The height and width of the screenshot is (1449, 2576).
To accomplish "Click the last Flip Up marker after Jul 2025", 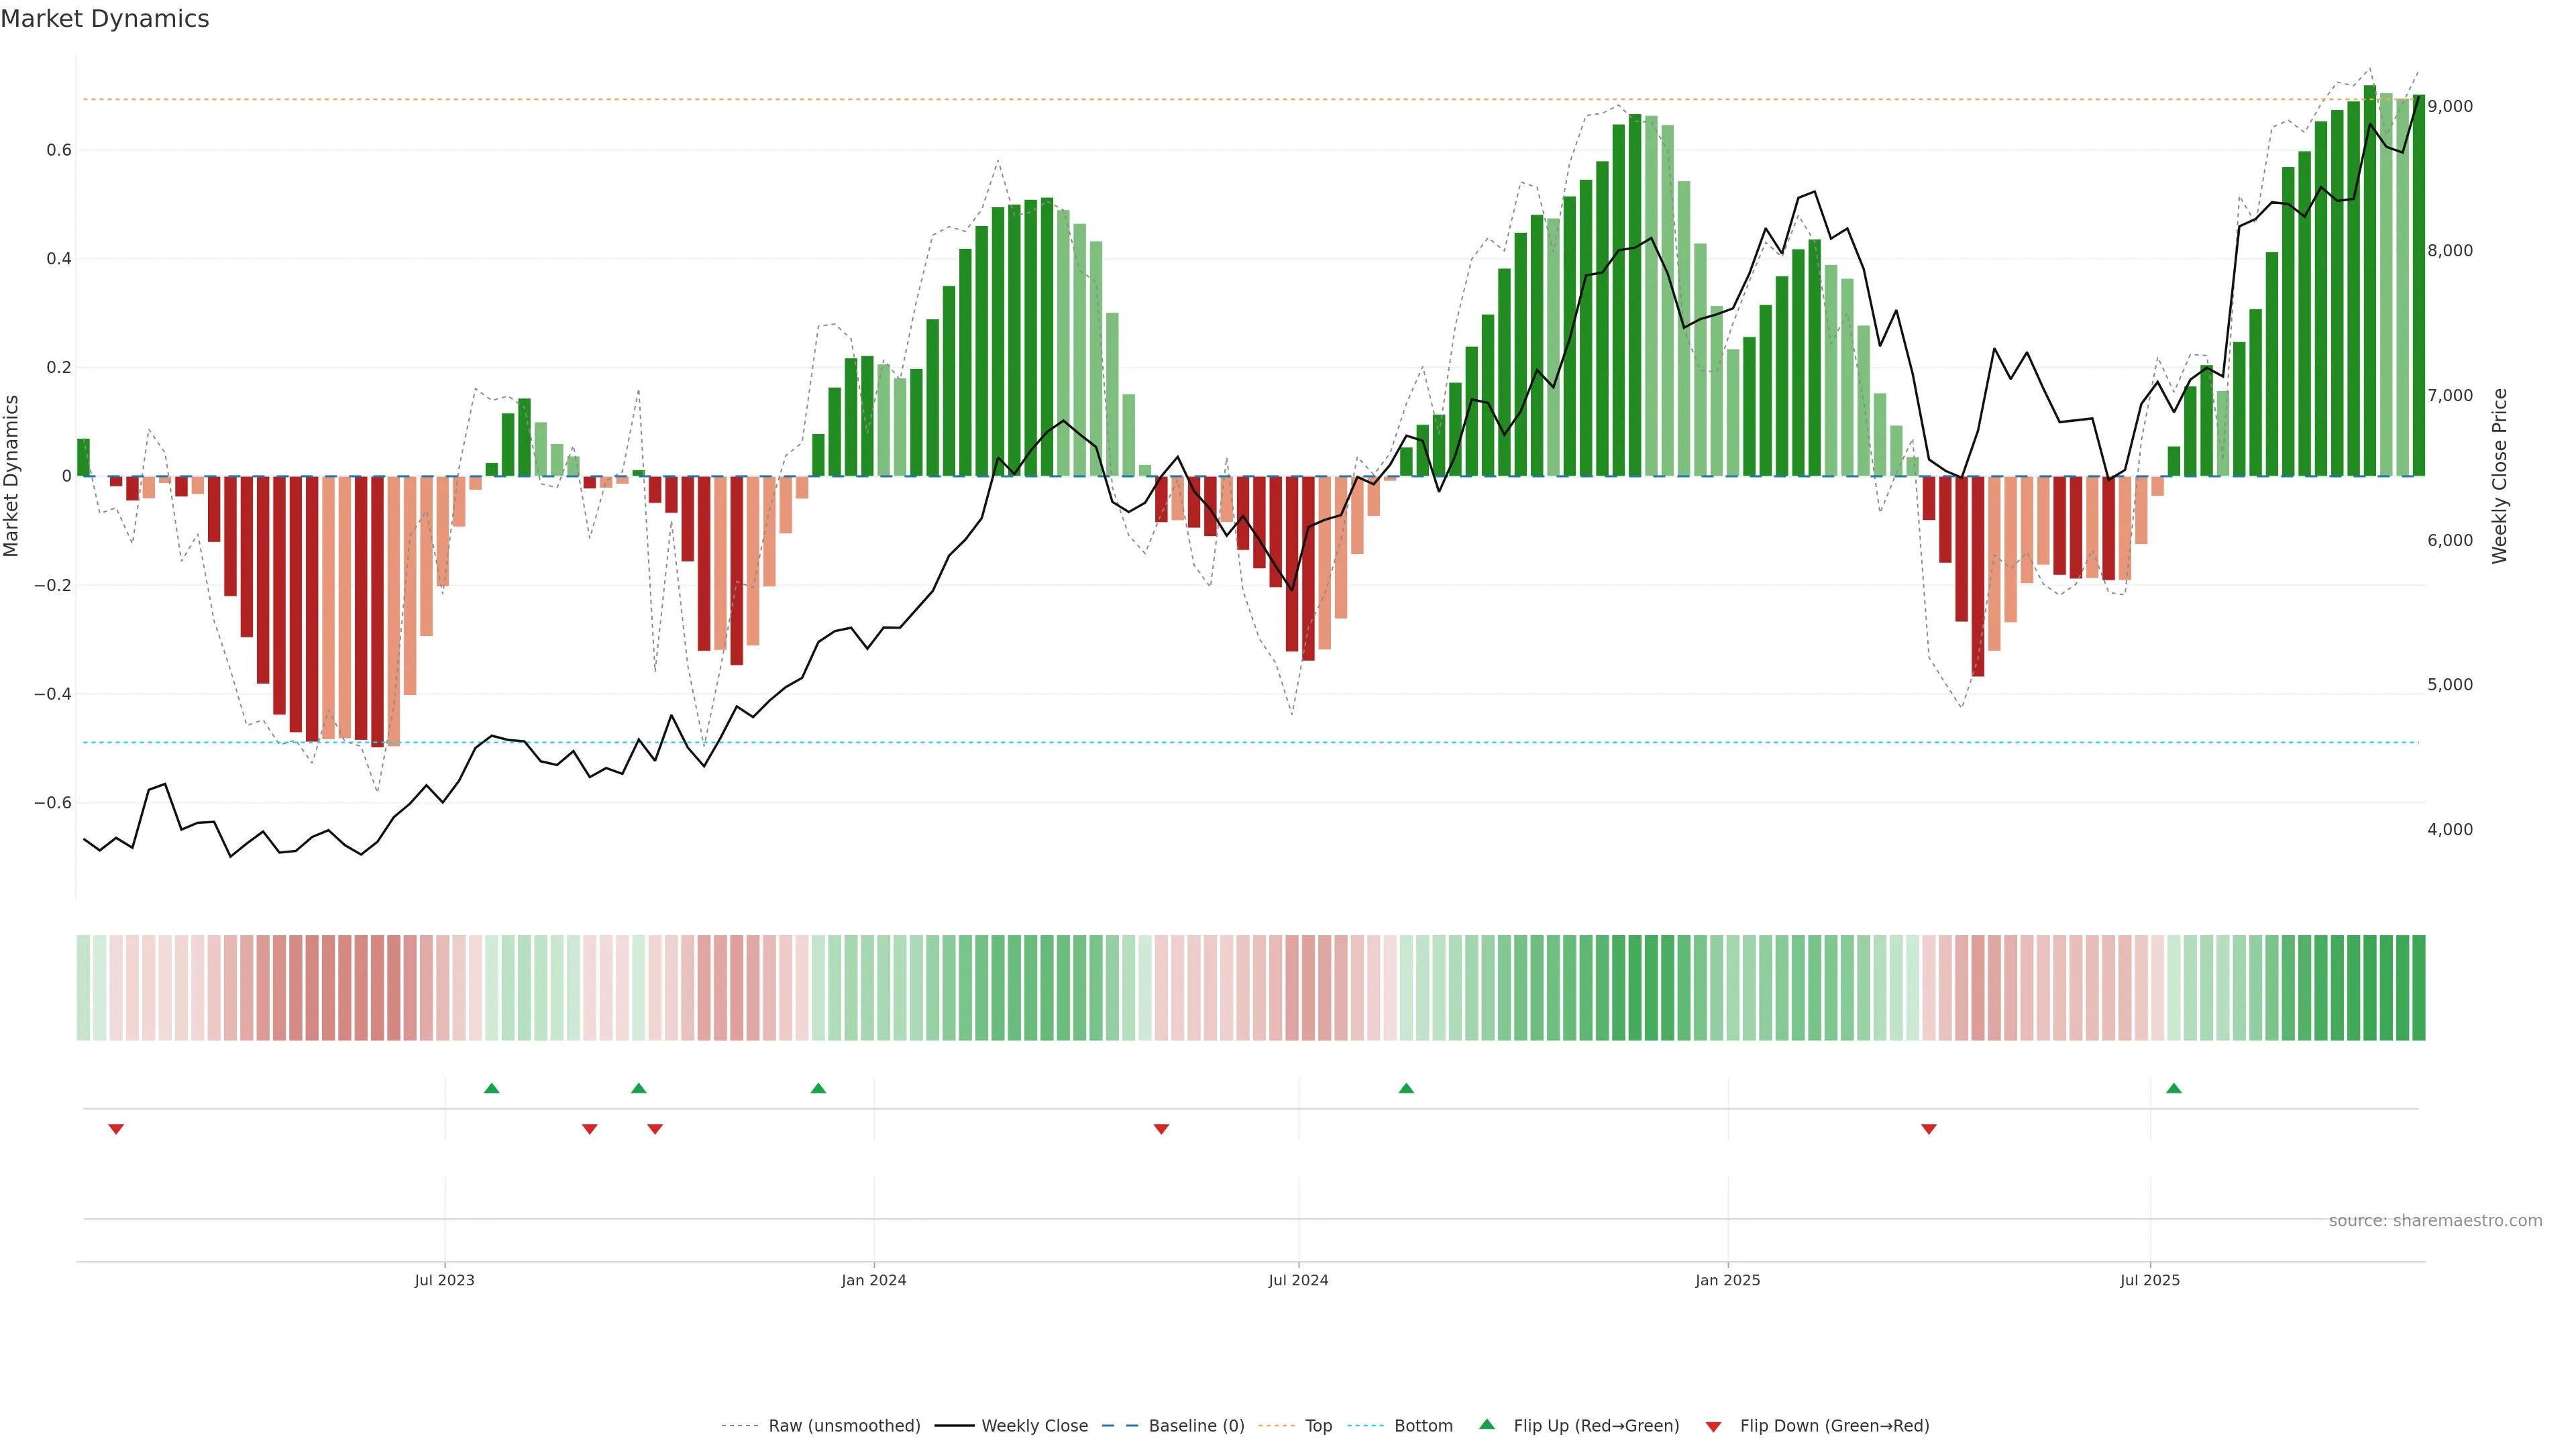I will (x=2174, y=1088).
